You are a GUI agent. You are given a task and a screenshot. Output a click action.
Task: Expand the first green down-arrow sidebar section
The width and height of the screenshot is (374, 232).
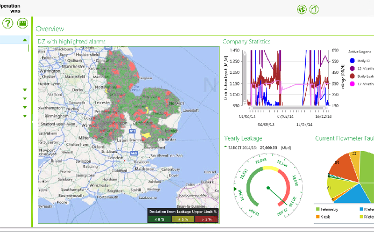pos(25,90)
